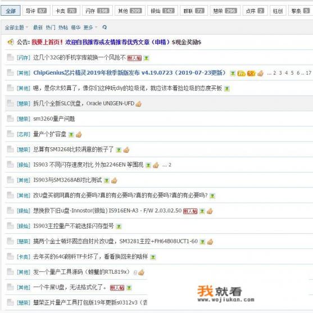Click image icon on 改U盘买钢网 thread
The height and width of the screenshot is (313, 313).
(x=212, y=196)
